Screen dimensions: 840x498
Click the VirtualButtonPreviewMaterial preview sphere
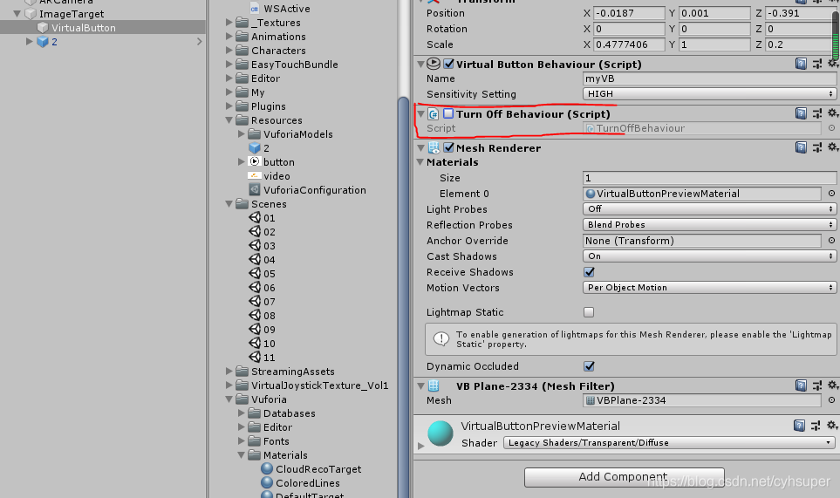point(440,433)
